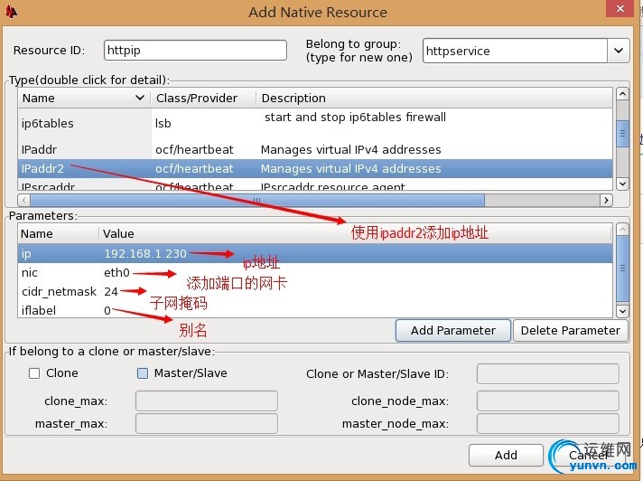Enable the Clone checkbox
643x481 pixels.
click(x=34, y=373)
